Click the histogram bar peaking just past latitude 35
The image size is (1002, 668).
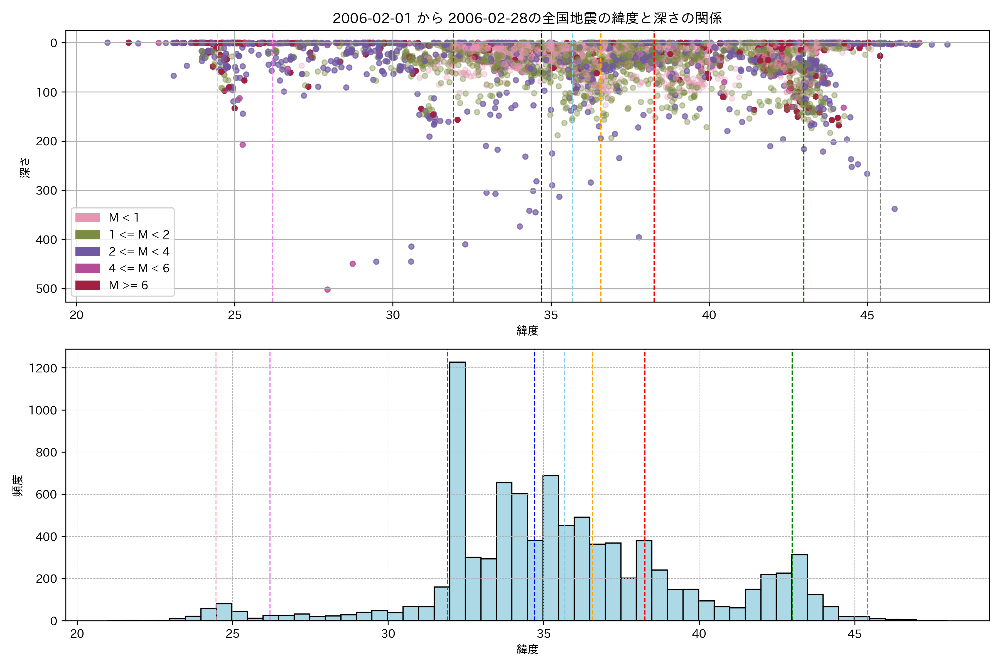[x=551, y=549]
